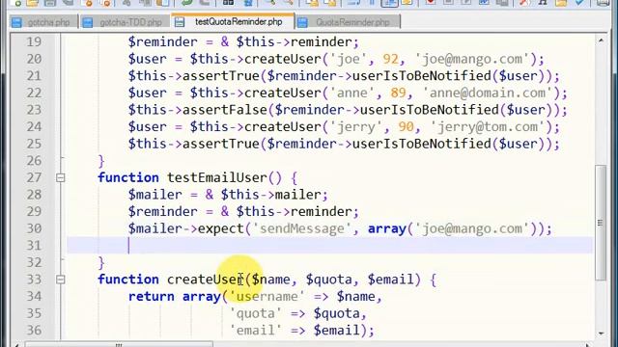
Task: Click the 'sendMessage' string on line 30
Action: pos(302,228)
